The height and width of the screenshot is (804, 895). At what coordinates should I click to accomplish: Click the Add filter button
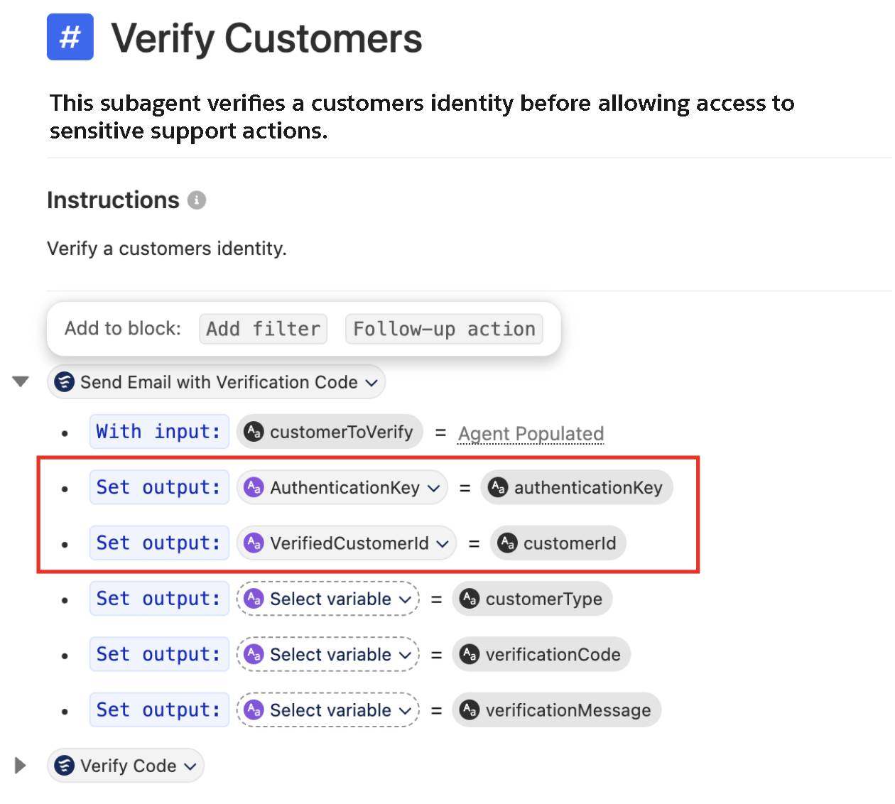point(263,329)
